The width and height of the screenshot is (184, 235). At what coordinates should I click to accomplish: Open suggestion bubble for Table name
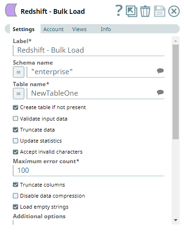click(x=160, y=92)
